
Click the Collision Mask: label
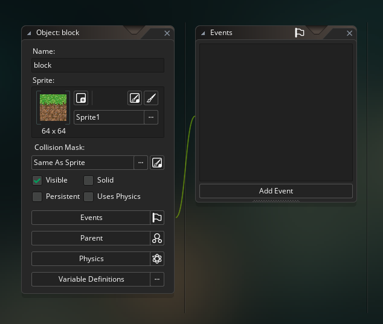tap(59, 147)
